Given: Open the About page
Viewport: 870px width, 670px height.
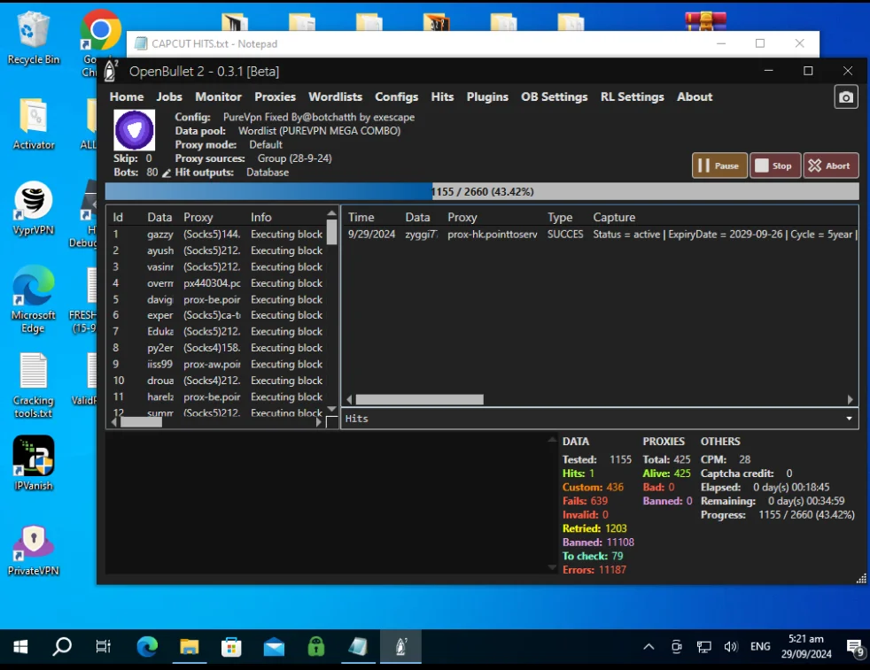Looking at the screenshot, I should coord(694,97).
